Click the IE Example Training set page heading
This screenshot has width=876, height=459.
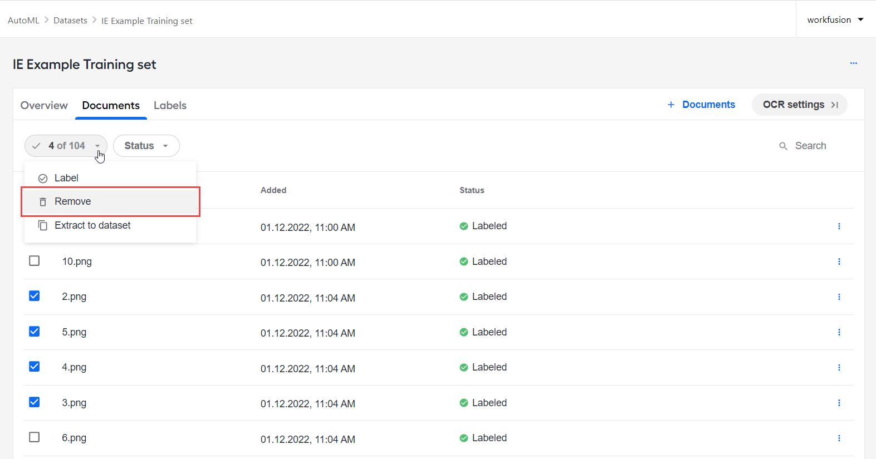(x=85, y=65)
